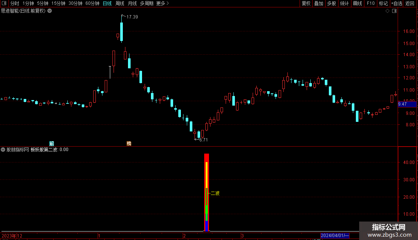Open the indicator dropdown beside 股朋指标网
The height and width of the screenshot is (240, 418).
tap(3, 150)
